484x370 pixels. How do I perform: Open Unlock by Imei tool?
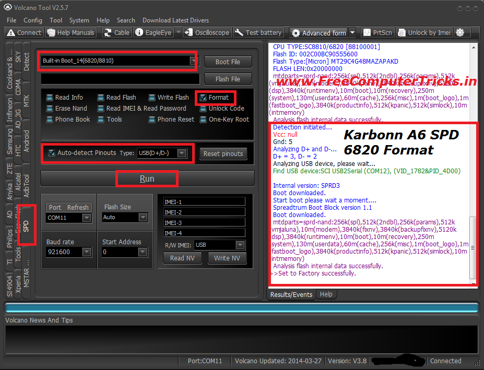[424, 33]
